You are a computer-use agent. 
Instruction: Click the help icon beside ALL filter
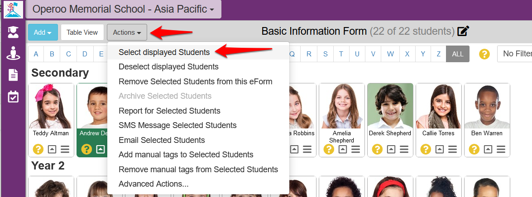[484, 54]
